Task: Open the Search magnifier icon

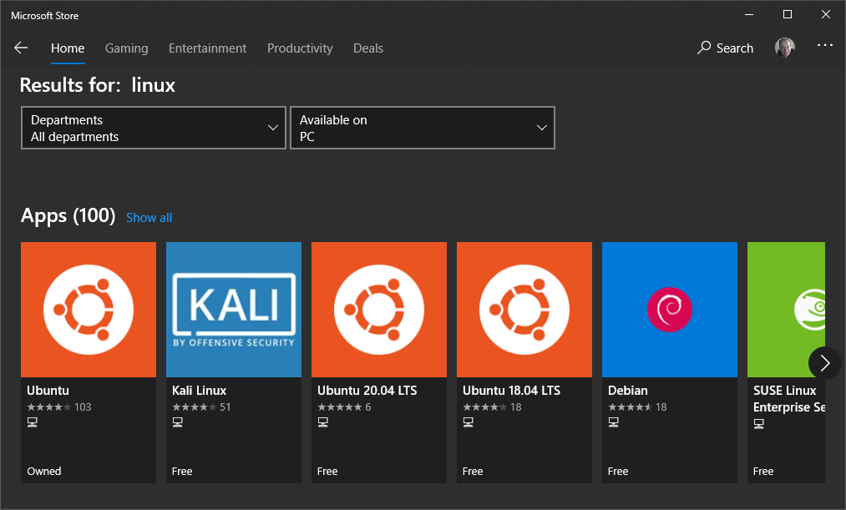Action: click(702, 48)
